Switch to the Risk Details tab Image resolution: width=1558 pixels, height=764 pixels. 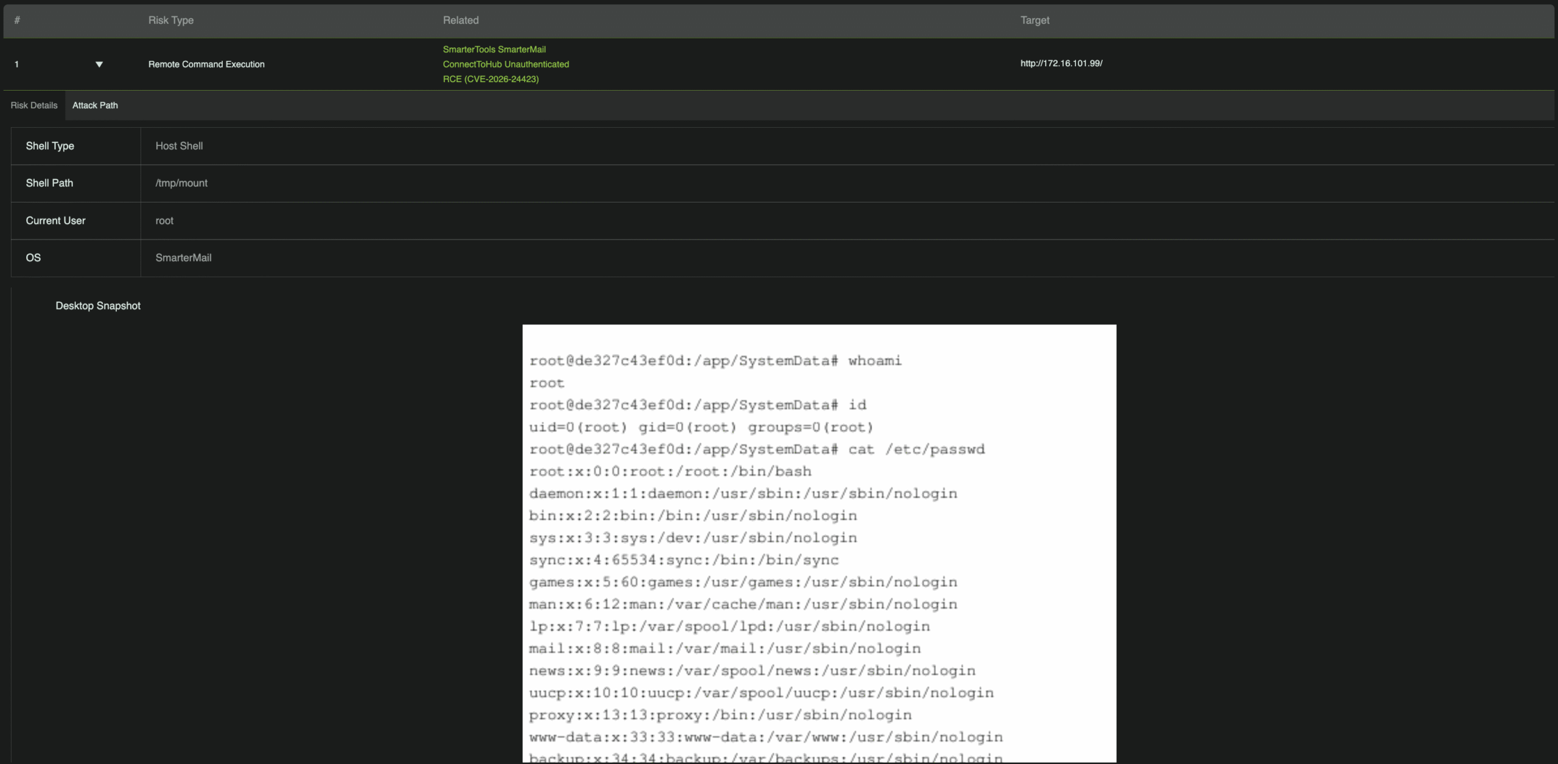pyautogui.click(x=34, y=105)
